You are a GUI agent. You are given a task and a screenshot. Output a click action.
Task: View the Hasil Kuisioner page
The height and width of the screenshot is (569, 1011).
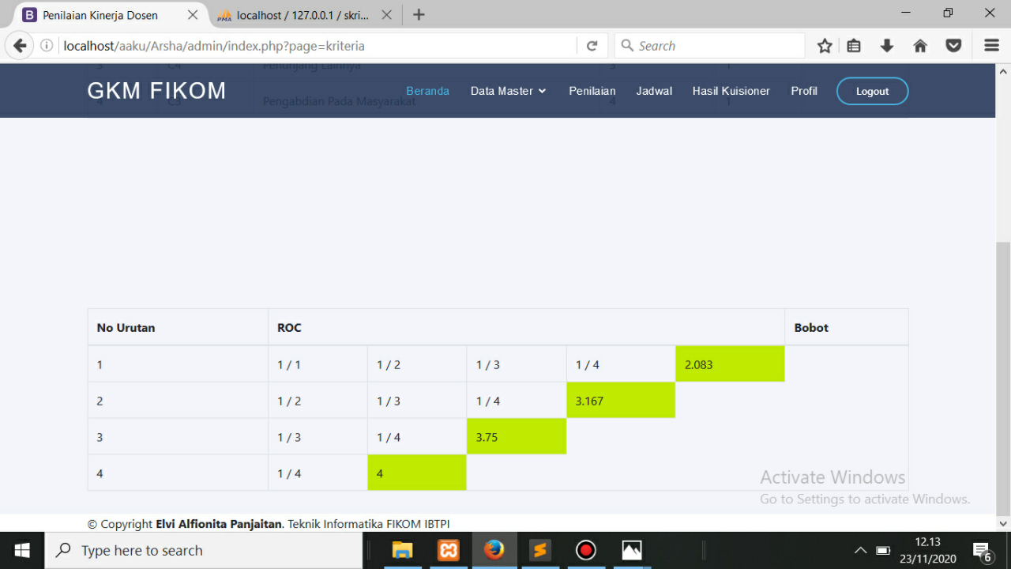(731, 91)
